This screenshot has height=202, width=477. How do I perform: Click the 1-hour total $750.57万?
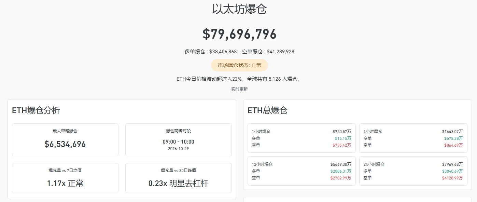point(342,132)
